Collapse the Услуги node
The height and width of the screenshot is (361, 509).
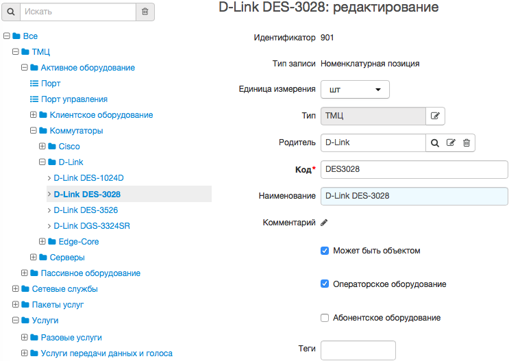click(x=15, y=321)
